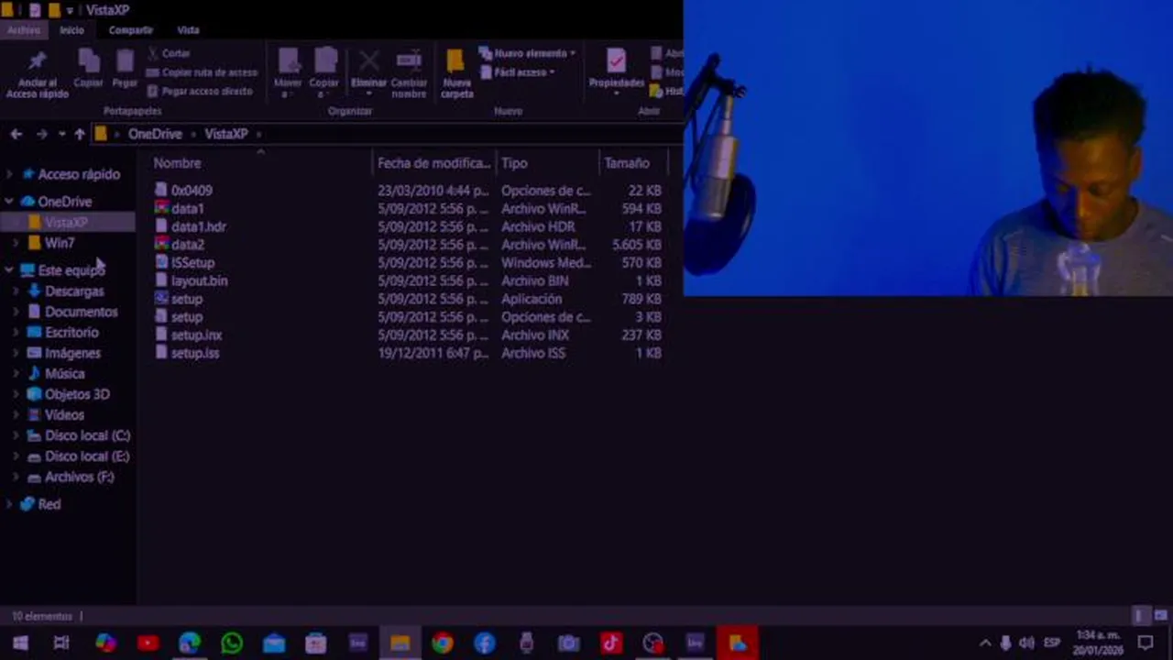
Task: Select the setup.iss file
Action: [194, 353]
